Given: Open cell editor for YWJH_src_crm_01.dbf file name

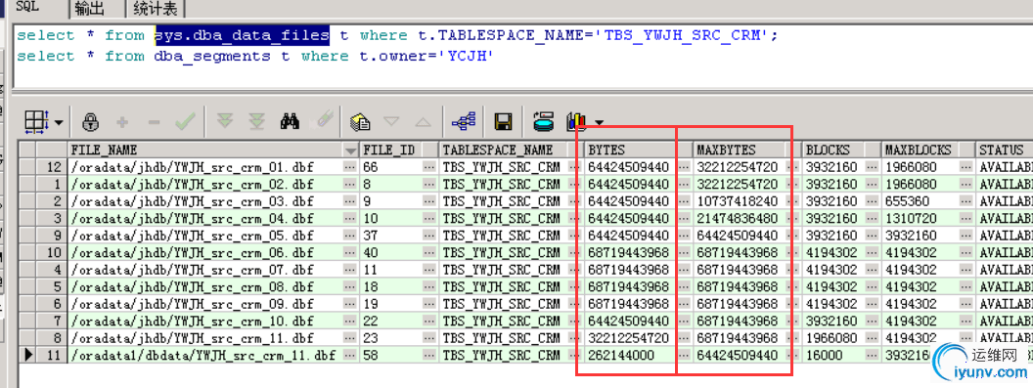Looking at the screenshot, I should point(350,167).
